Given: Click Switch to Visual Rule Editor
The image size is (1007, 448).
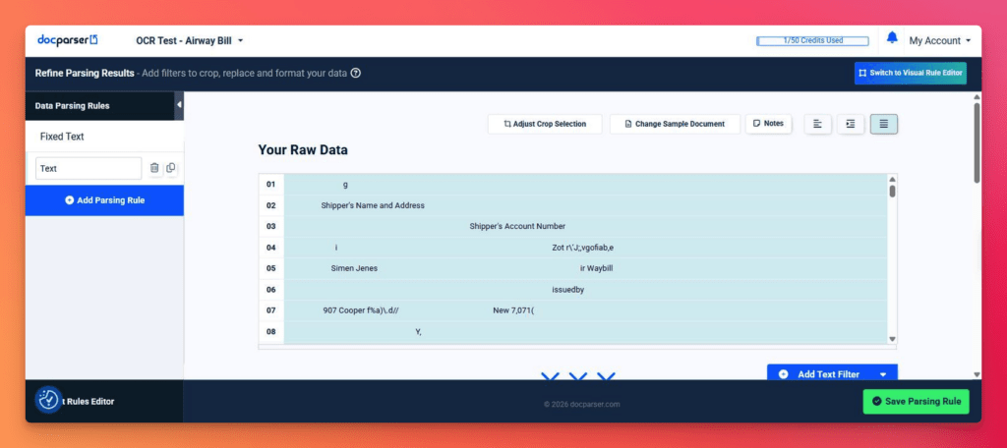Looking at the screenshot, I should pyautogui.click(x=910, y=73).
